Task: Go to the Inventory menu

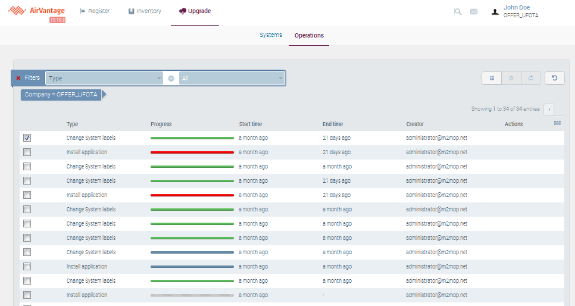Action: 145,11
